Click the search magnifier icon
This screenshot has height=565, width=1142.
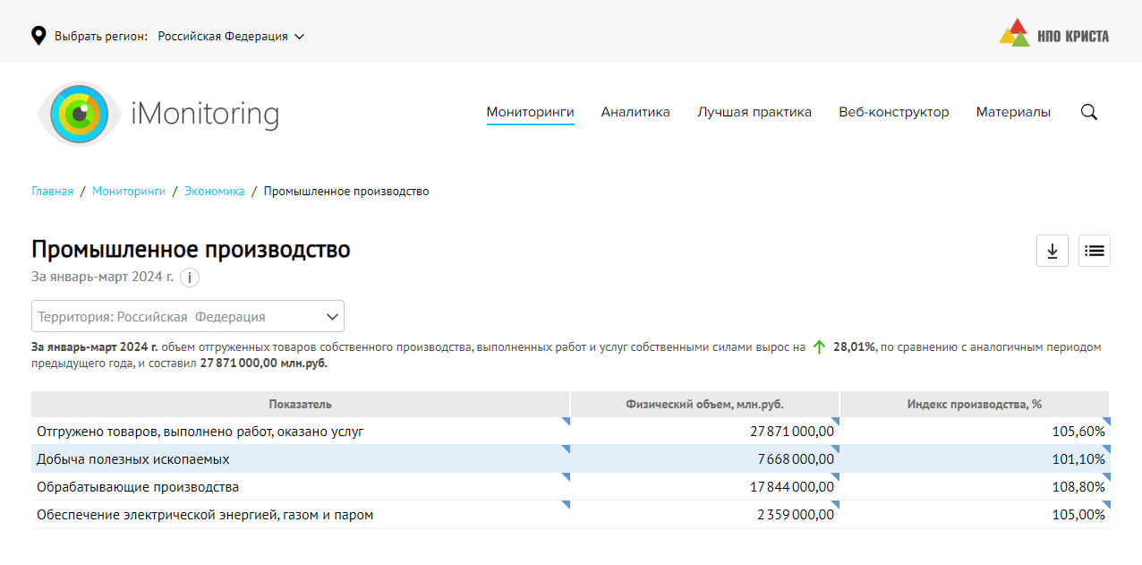(1088, 112)
